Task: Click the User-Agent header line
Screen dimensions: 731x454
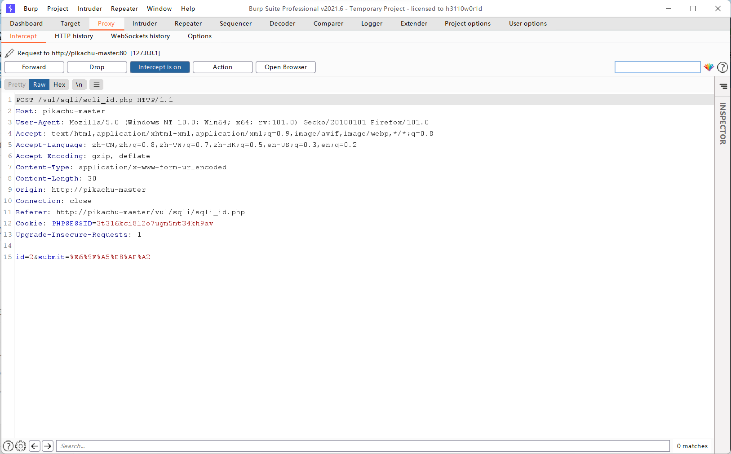Action: [222, 122]
